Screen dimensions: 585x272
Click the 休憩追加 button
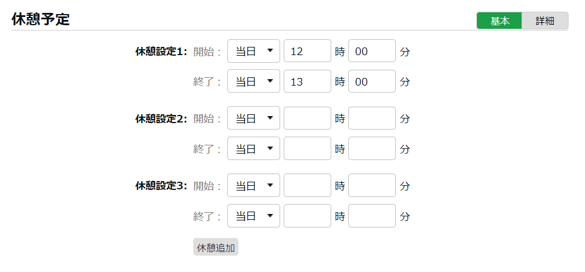[216, 247]
